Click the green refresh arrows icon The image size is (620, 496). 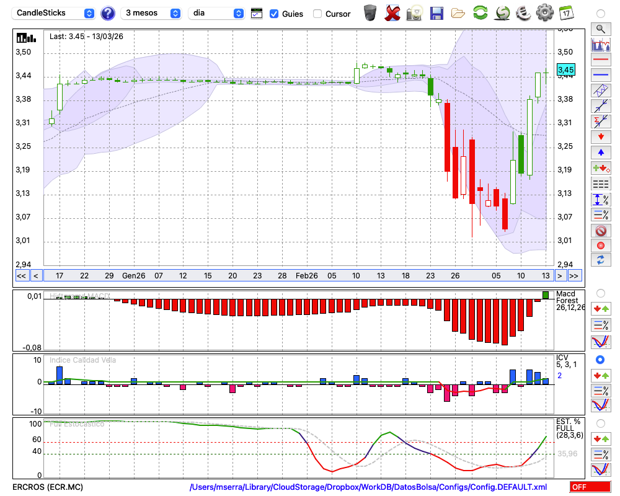click(480, 12)
